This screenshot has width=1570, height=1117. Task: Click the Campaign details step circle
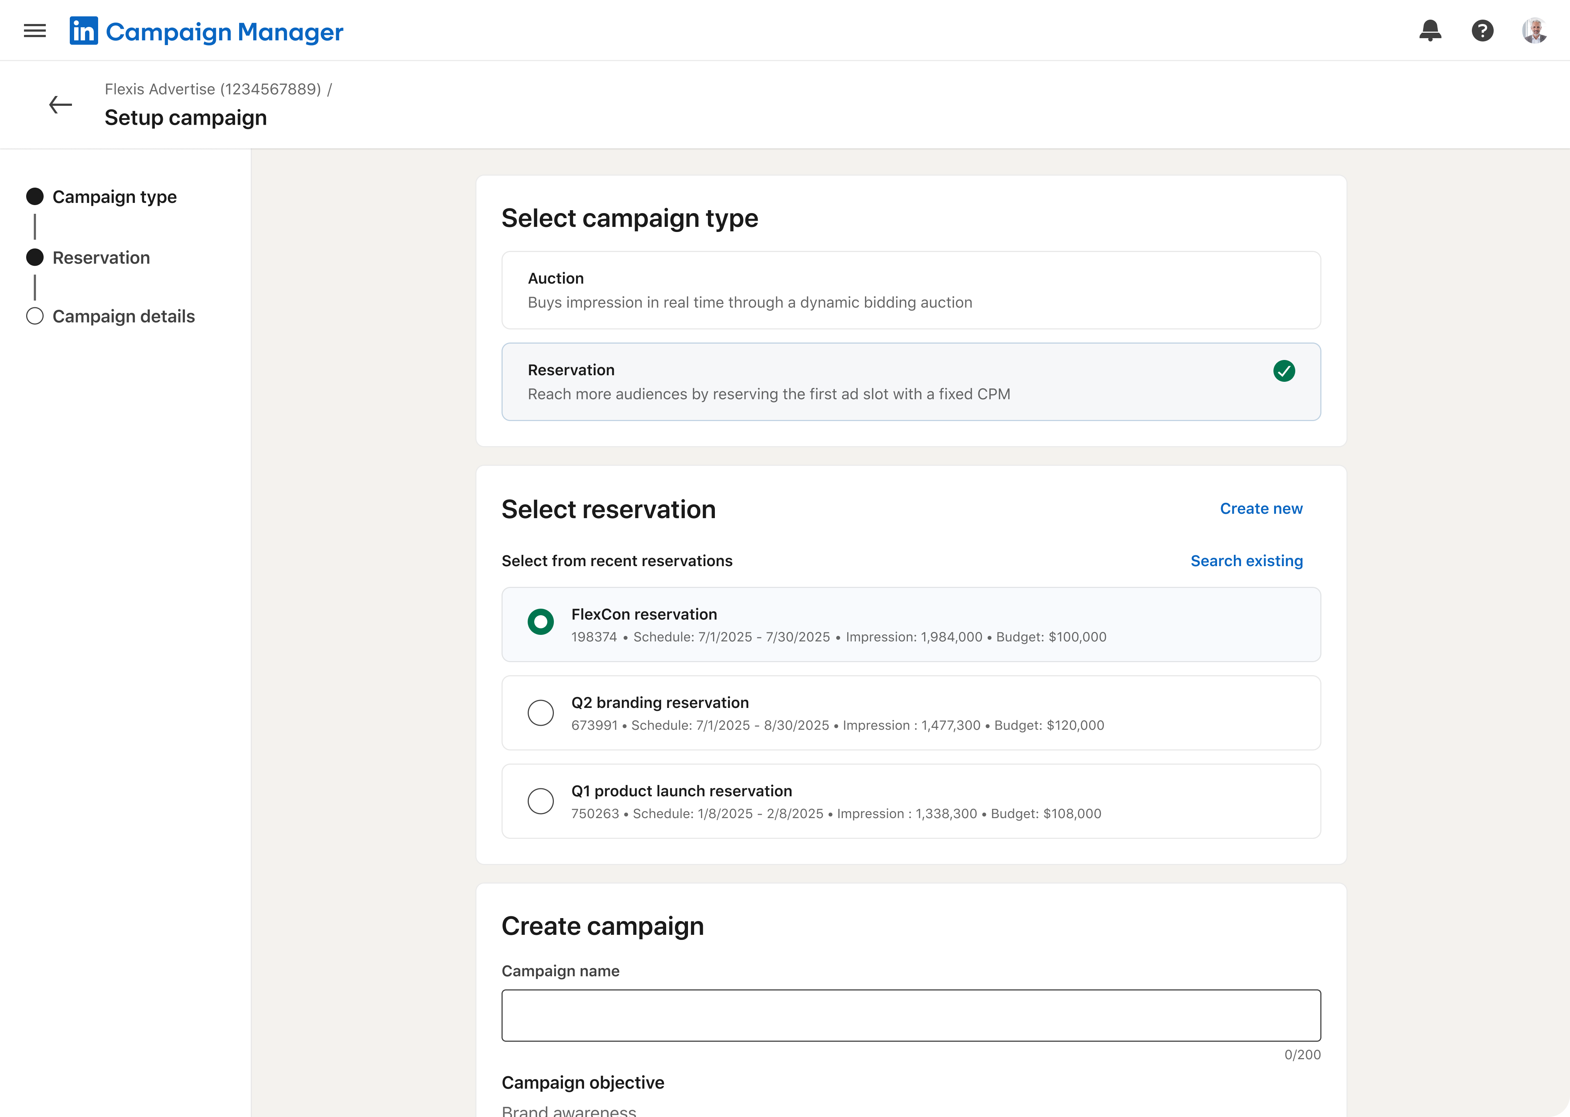(35, 316)
